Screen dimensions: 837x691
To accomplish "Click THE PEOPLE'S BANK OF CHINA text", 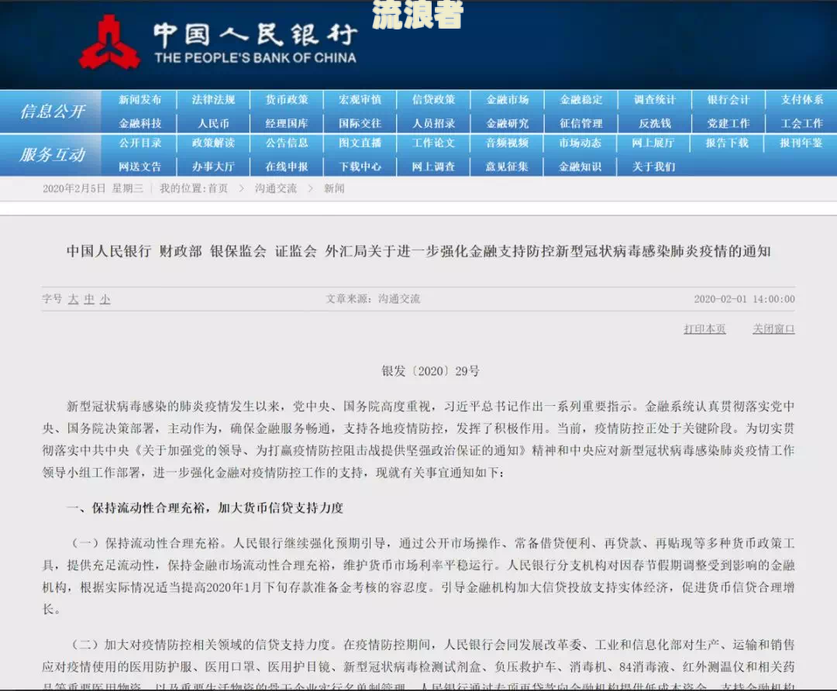I will tap(255, 57).
